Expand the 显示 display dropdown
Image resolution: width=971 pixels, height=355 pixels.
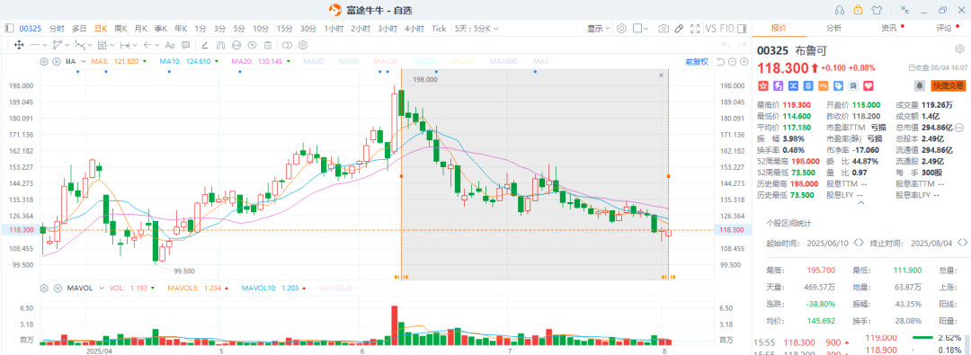pos(598,29)
